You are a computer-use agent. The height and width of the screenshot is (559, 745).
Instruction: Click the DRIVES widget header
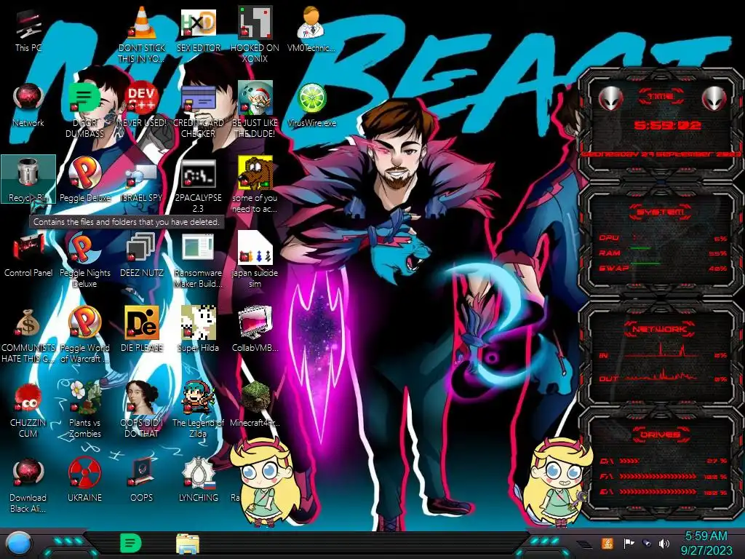click(659, 435)
